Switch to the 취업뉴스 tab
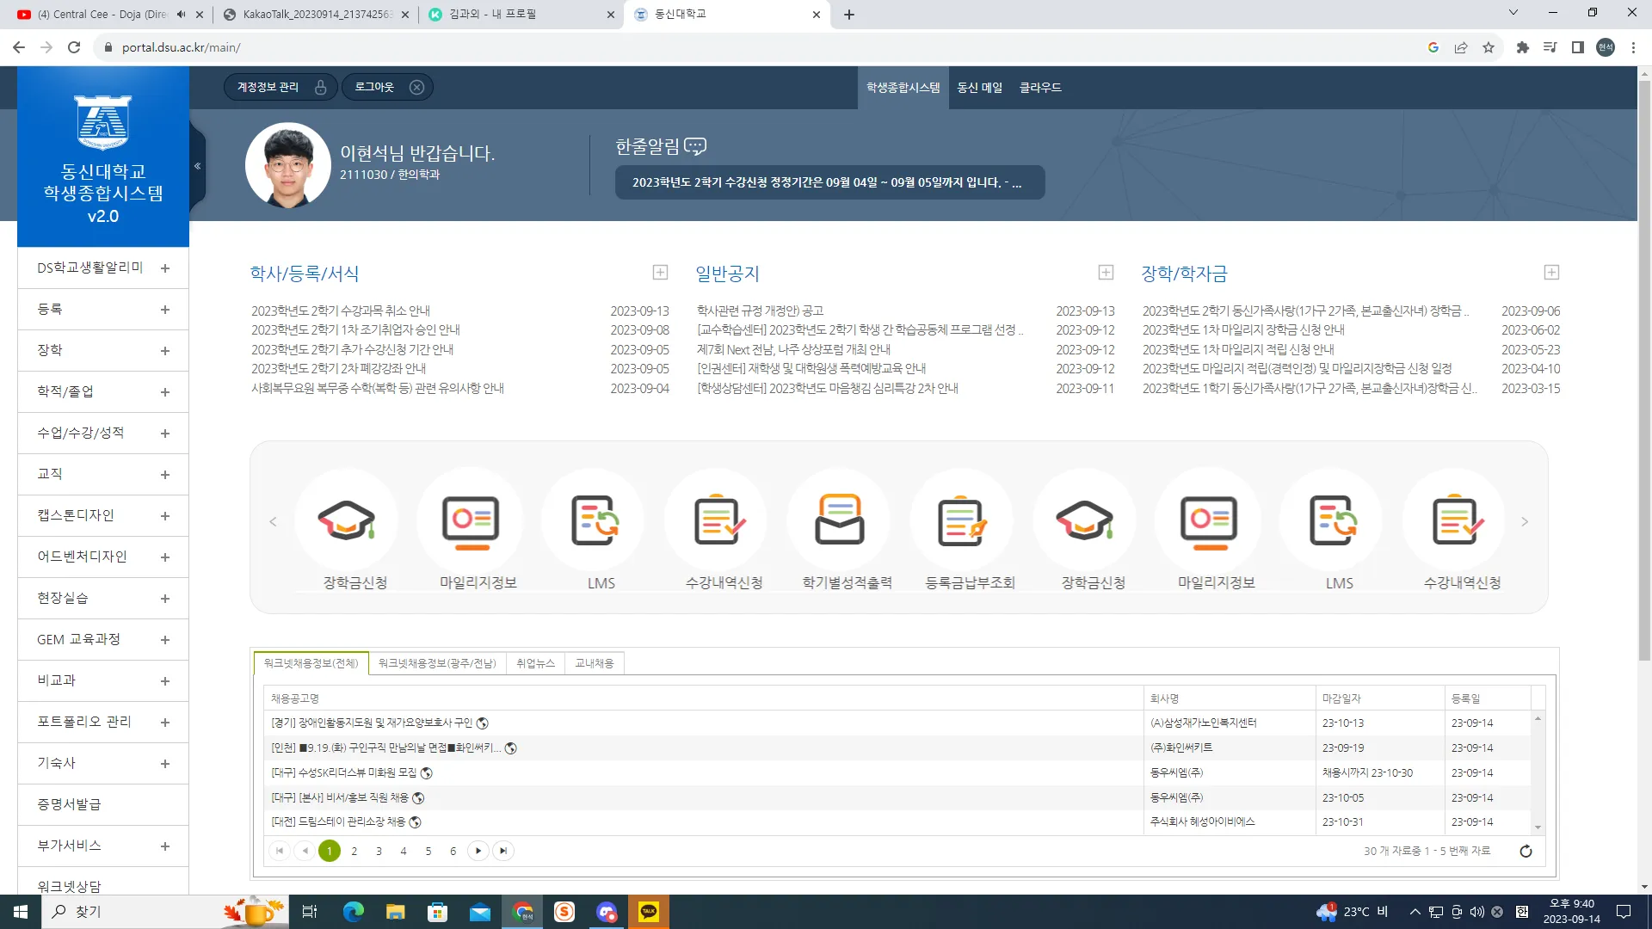Image resolution: width=1652 pixels, height=929 pixels. (x=535, y=663)
